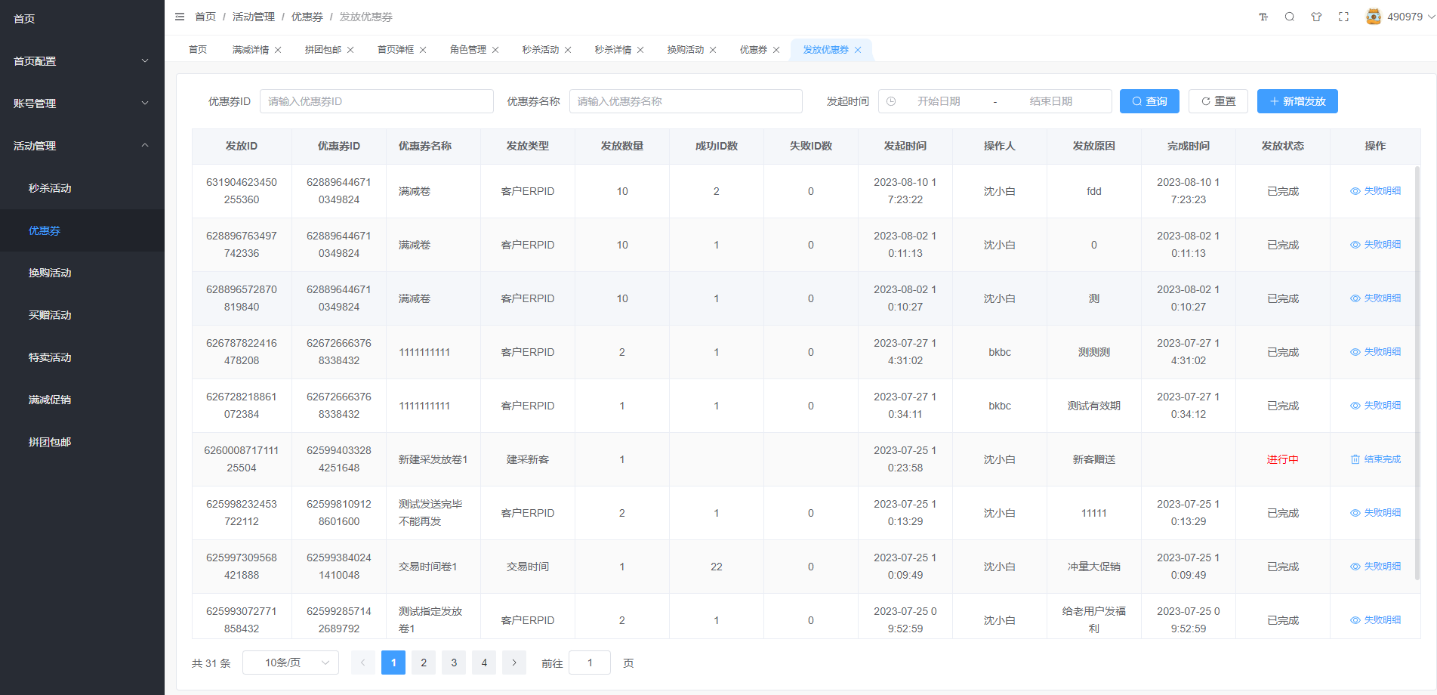View 失败明细 for row with reason 11111
The image size is (1437, 695).
tap(1375, 513)
